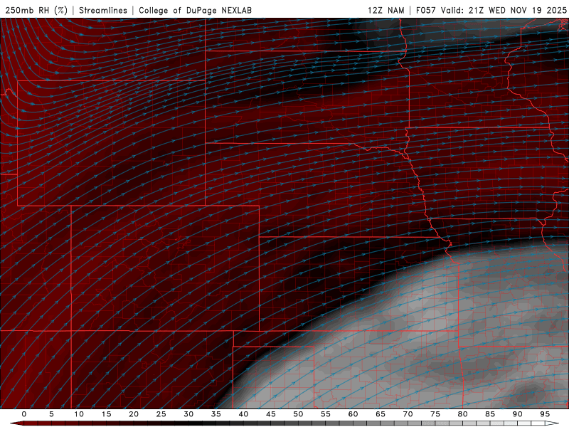Image resolution: width=569 pixels, height=427 pixels.
Task: Click the 'College of DuPage NEXLAB' text
Action: [x=195, y=10]
